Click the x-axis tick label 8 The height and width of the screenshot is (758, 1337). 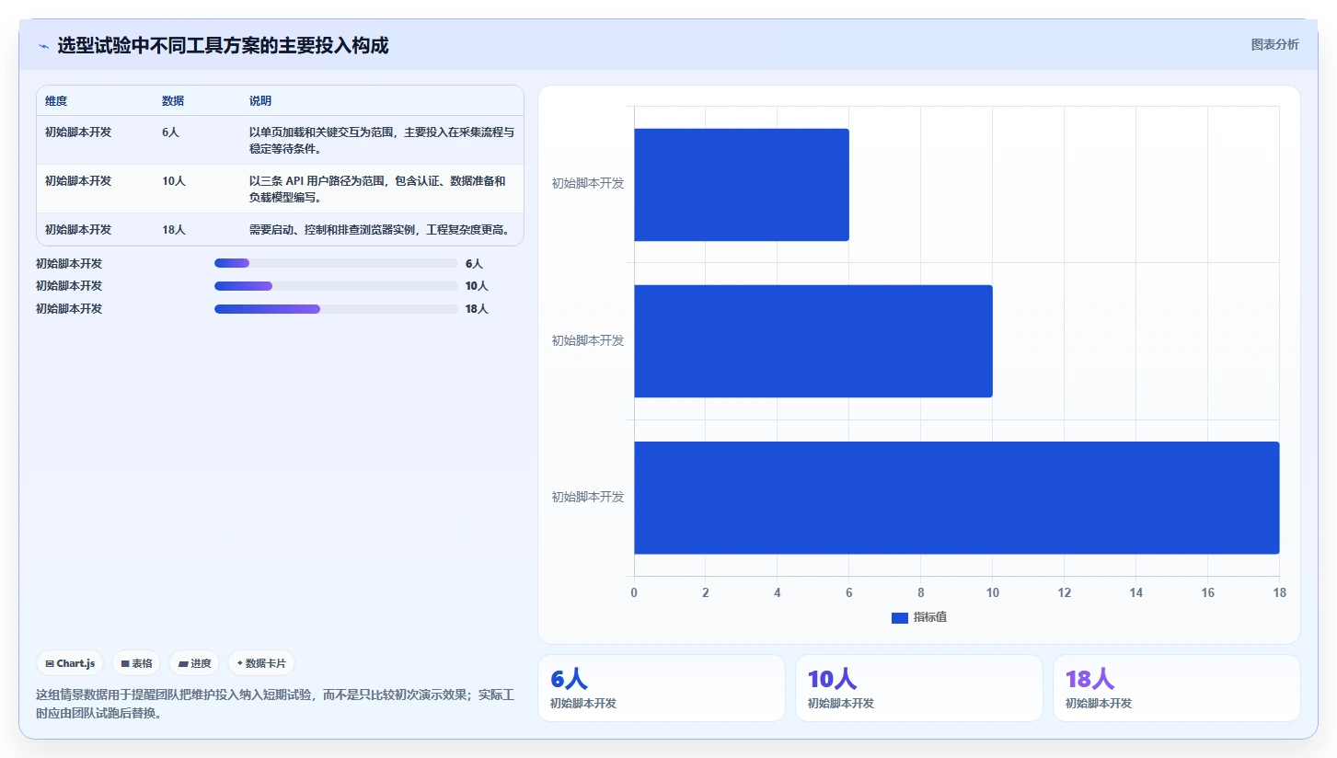(920, 593)
